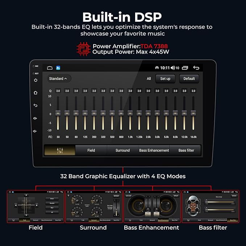Click the Default reset button
246x246 pixels.
pyautogui.click(x=189, y=79)
